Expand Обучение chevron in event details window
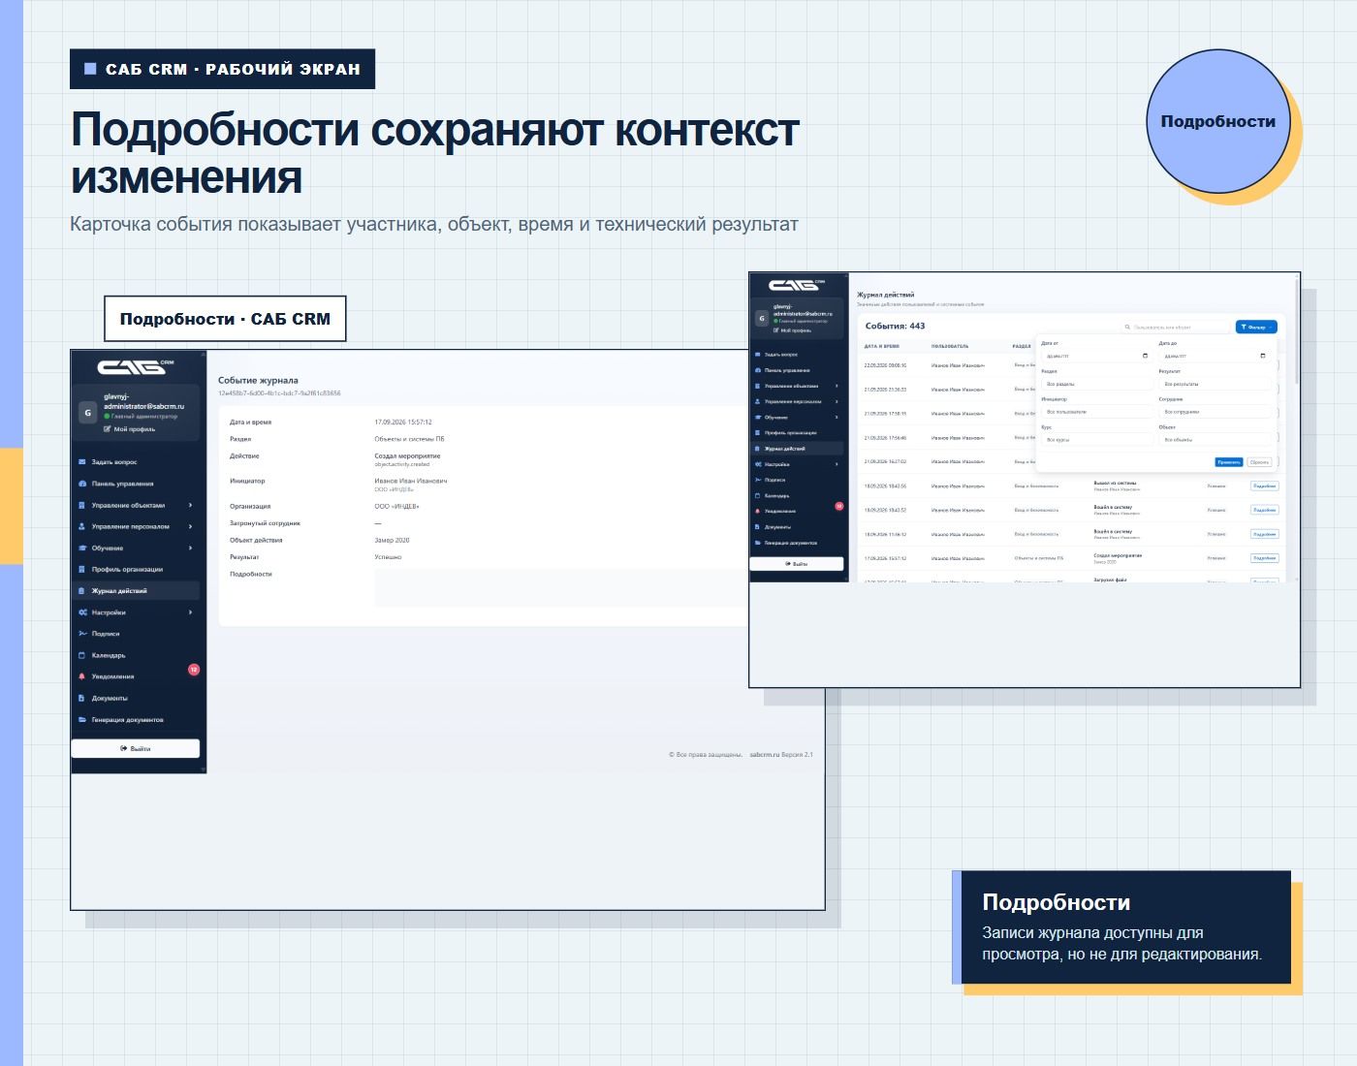Screen dimensions: 1357x1066 coord(190,548)
